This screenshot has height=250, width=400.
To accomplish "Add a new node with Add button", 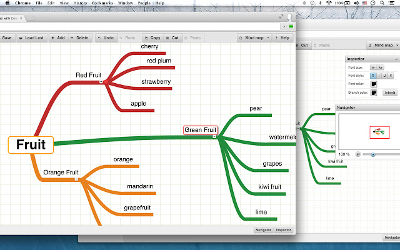I will (x=58, y=37).
